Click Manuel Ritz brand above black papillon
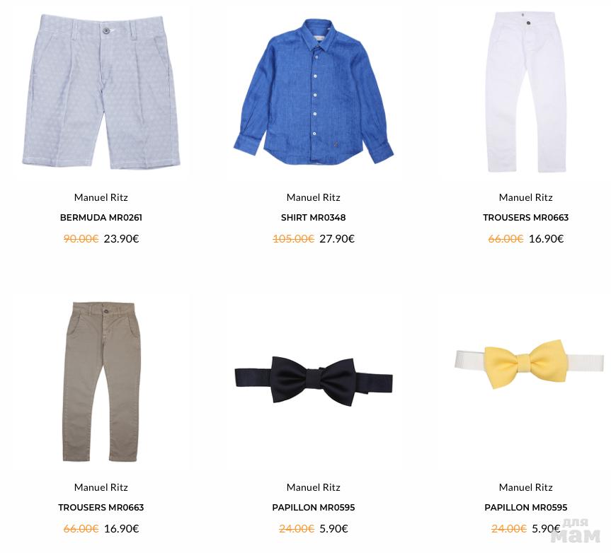The width and height of the screenshot is (611, 553). pos(314,487)
